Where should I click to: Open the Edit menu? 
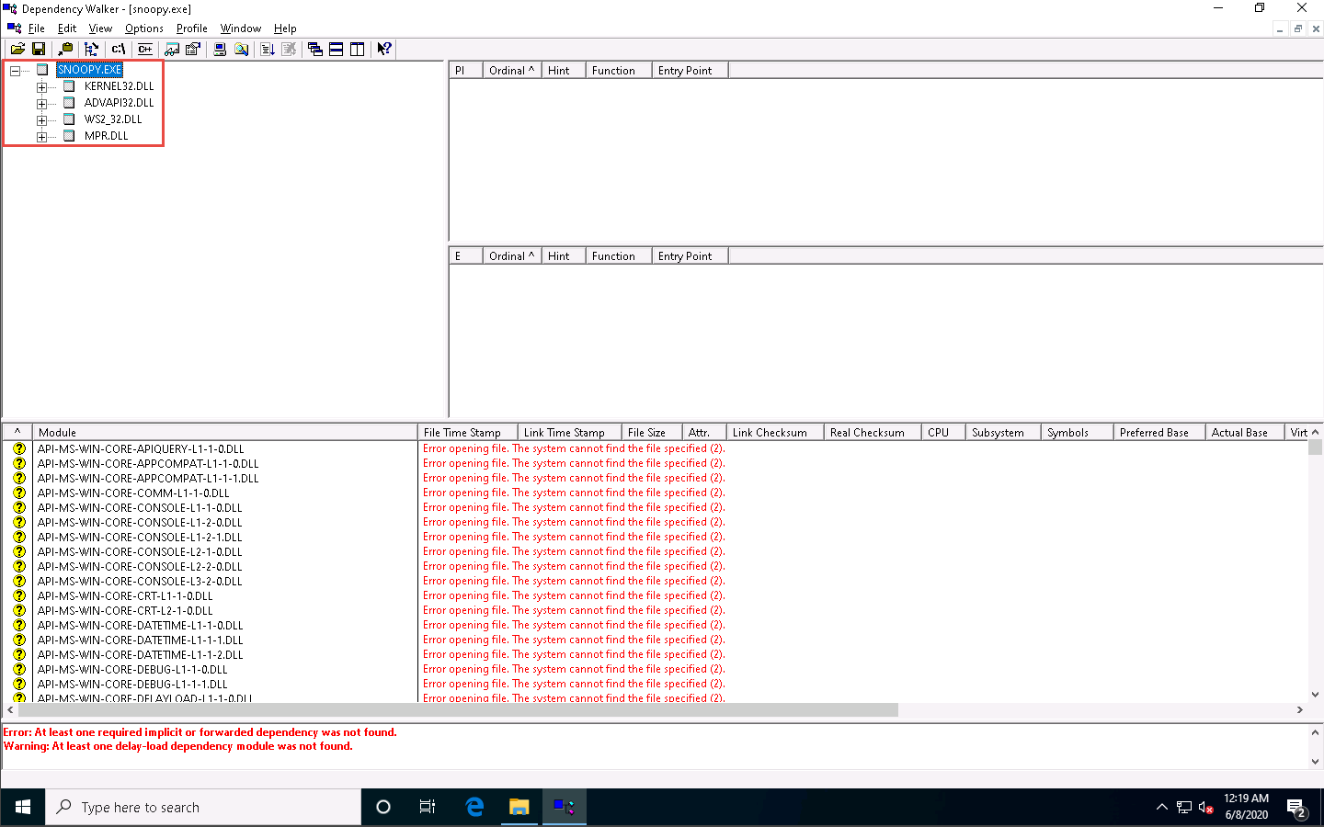click(67, 28)
